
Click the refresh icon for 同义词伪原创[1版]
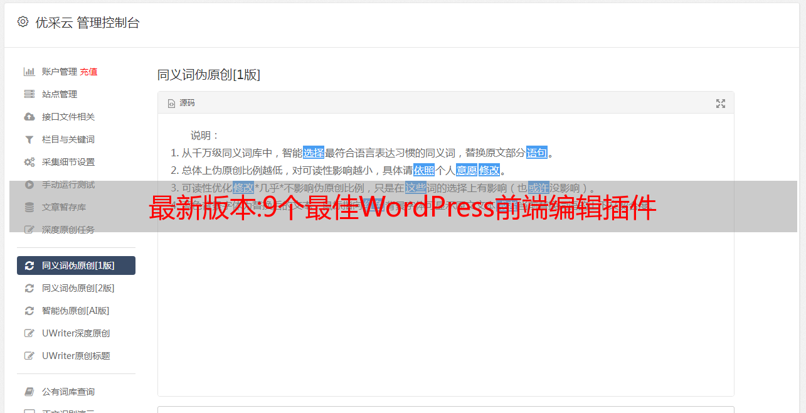(x=29, y=265)
